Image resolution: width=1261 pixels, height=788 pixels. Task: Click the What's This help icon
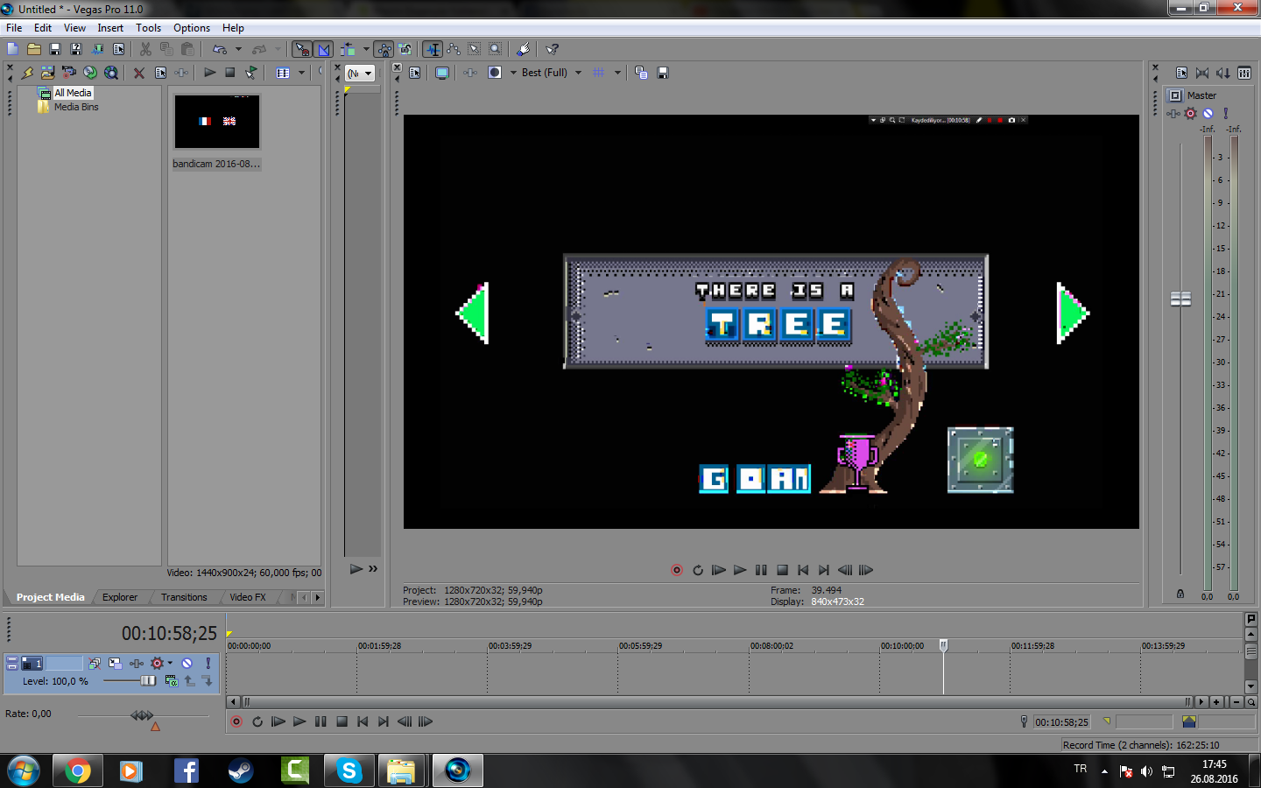[x=553, y=50]
